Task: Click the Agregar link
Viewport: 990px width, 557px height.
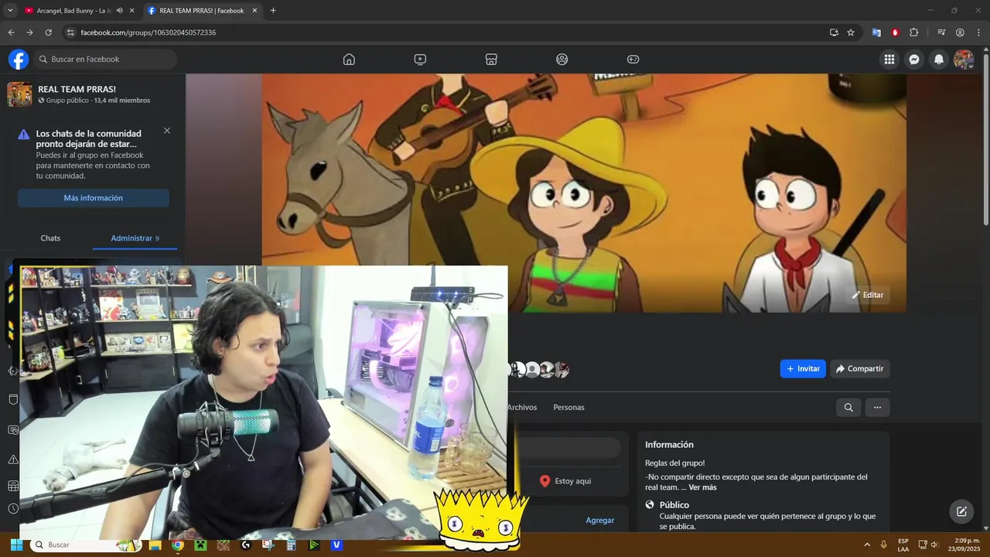Action: coord(599,521)
